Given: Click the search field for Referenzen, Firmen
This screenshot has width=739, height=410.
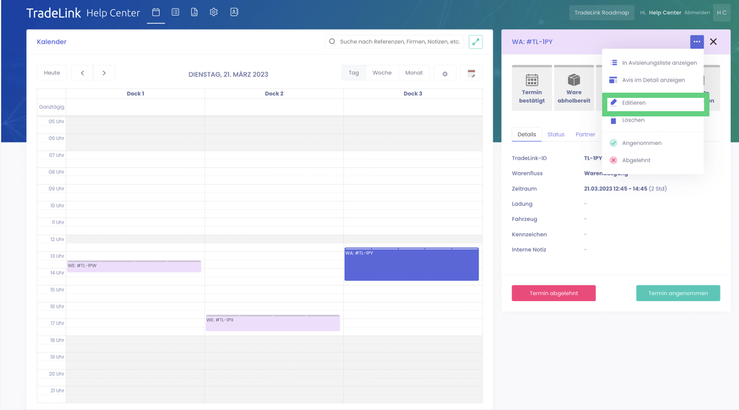Looking at the screenshot, I should coord(399,42).
